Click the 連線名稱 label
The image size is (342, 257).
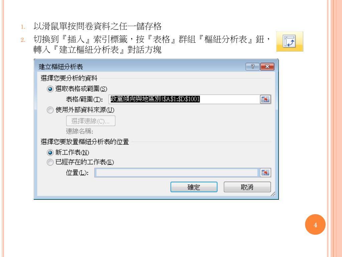click(79, 131)
